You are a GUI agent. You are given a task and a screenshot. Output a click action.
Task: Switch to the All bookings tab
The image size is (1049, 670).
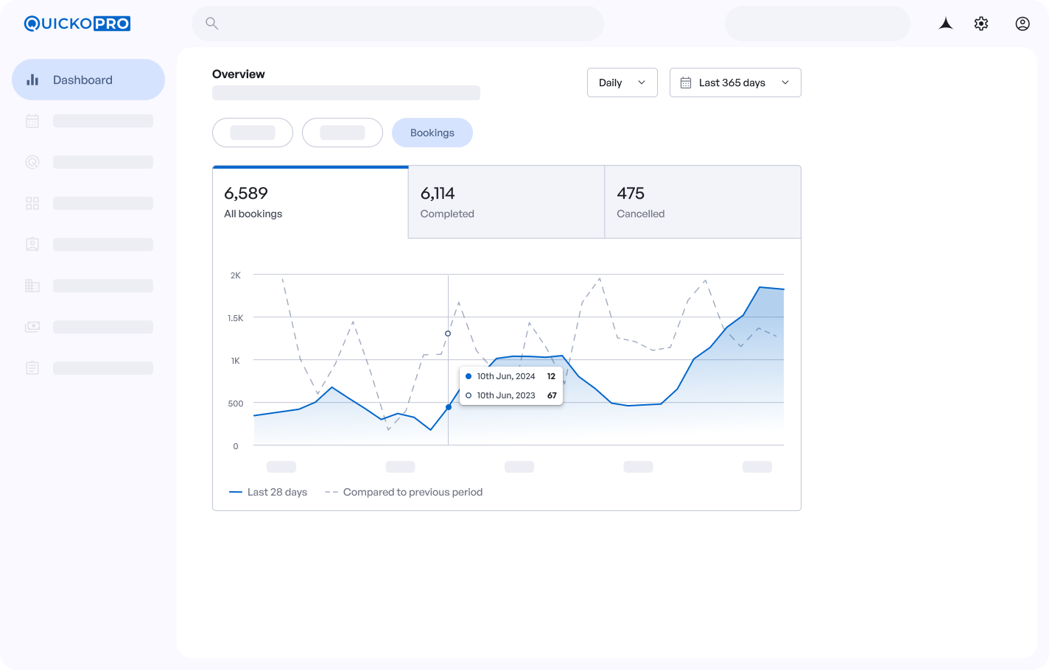pos(310,202)
